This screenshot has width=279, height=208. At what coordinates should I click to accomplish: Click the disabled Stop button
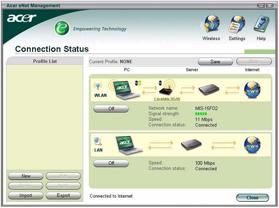[x=254, y=62]
